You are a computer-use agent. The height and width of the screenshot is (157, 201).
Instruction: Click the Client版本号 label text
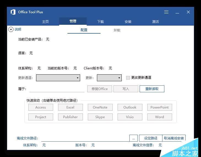pyautogui.click(x=94, y=68)
